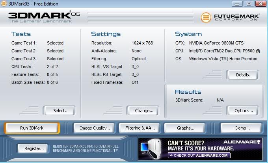Viewport: 268px width, 163px height.
Task: Open Change... settings dialog
Action: [143, 111]
